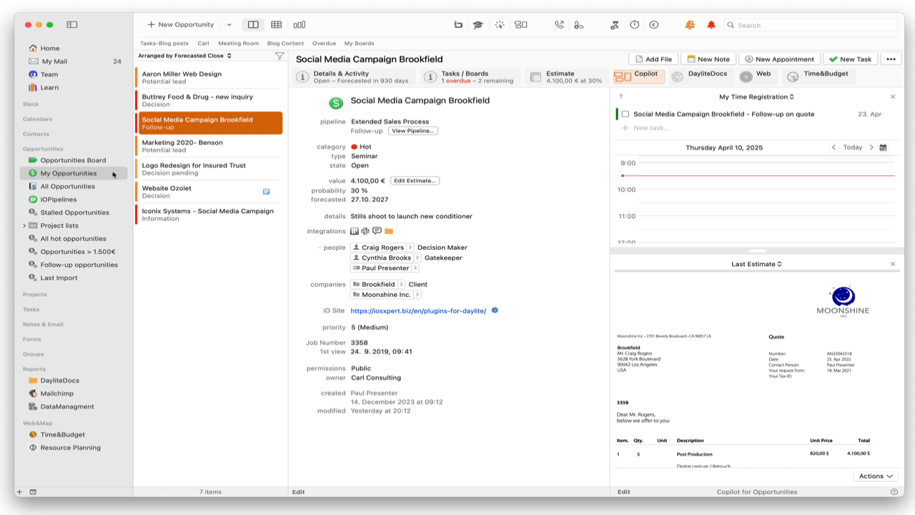915x515 pixels.
Task: Open the Overdue favorite filter
Action: click(324, 44)
